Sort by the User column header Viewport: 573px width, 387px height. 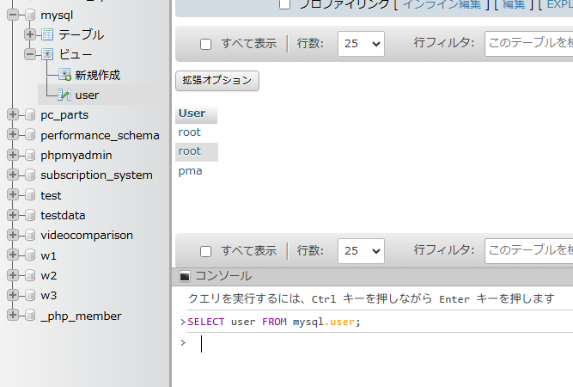(x=192, y=114)
